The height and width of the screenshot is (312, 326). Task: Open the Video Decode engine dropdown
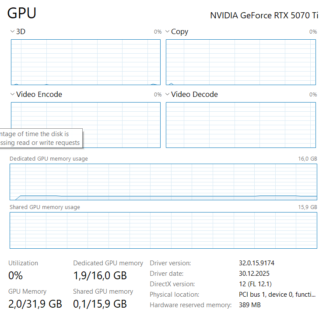(x=167, y=94)
